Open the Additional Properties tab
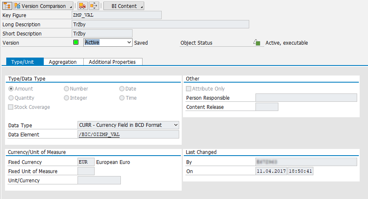Viewport: 368px width, 199px height. click(112, 62)
